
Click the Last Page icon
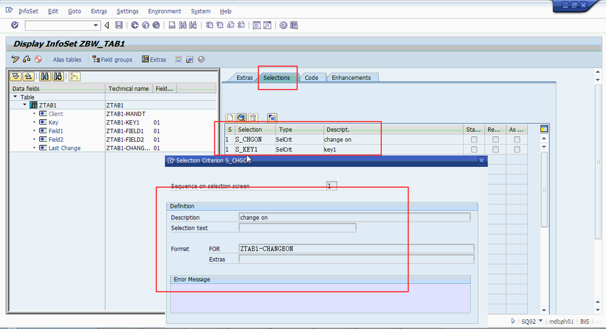pyautogui.click(x=241, y=25)
